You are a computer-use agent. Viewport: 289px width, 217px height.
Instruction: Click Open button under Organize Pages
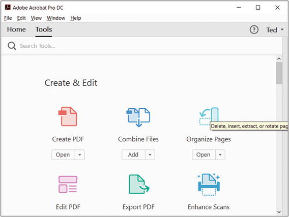pos(204,154)
